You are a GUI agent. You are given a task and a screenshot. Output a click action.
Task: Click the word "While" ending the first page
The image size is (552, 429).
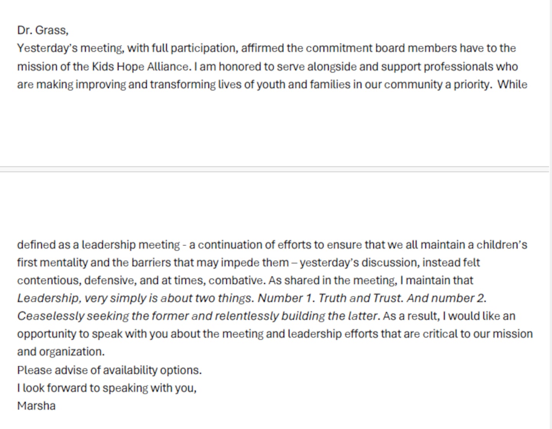512,85
